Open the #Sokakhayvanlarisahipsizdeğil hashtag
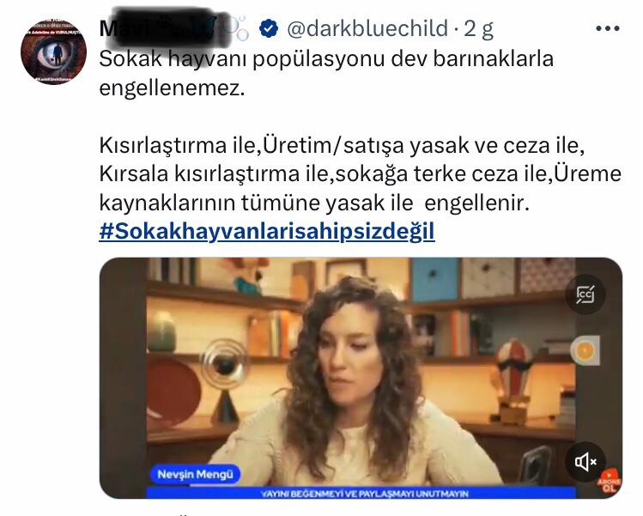This screenshot has width=643, height=516. (267, 232)
